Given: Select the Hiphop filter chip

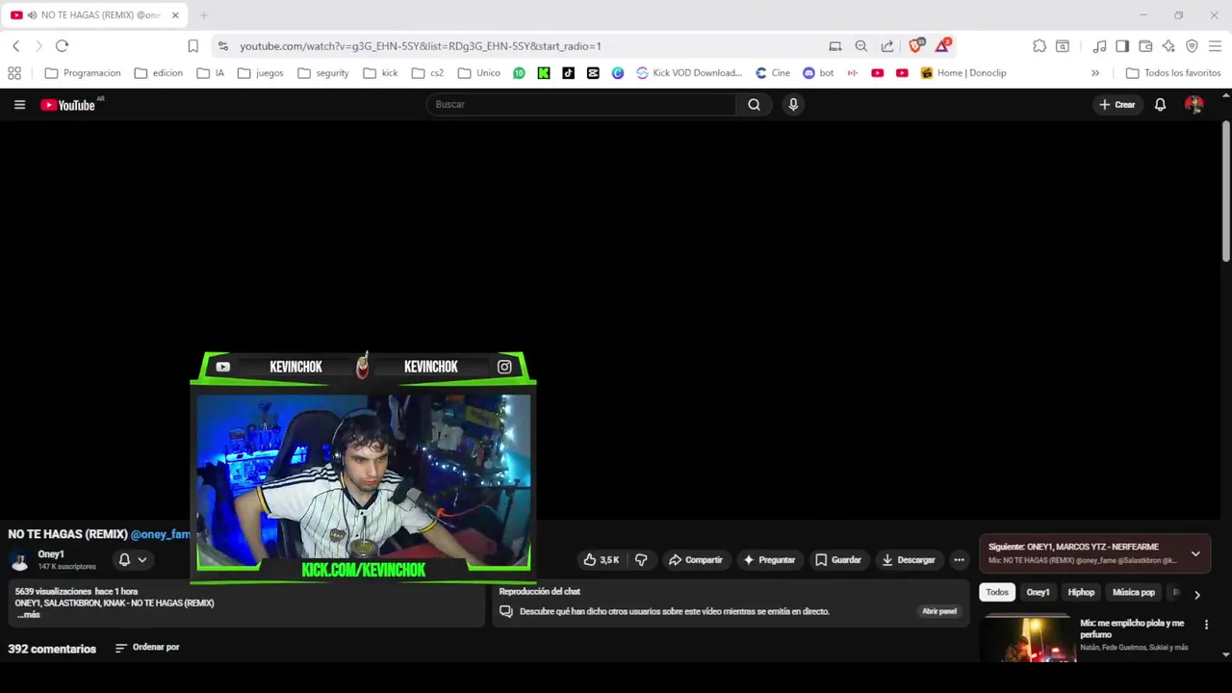Looking at the screenshot, I should click(1081, 593).
